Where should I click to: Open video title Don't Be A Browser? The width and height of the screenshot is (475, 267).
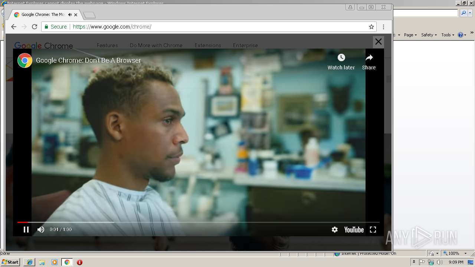click(x=88, y=60)
